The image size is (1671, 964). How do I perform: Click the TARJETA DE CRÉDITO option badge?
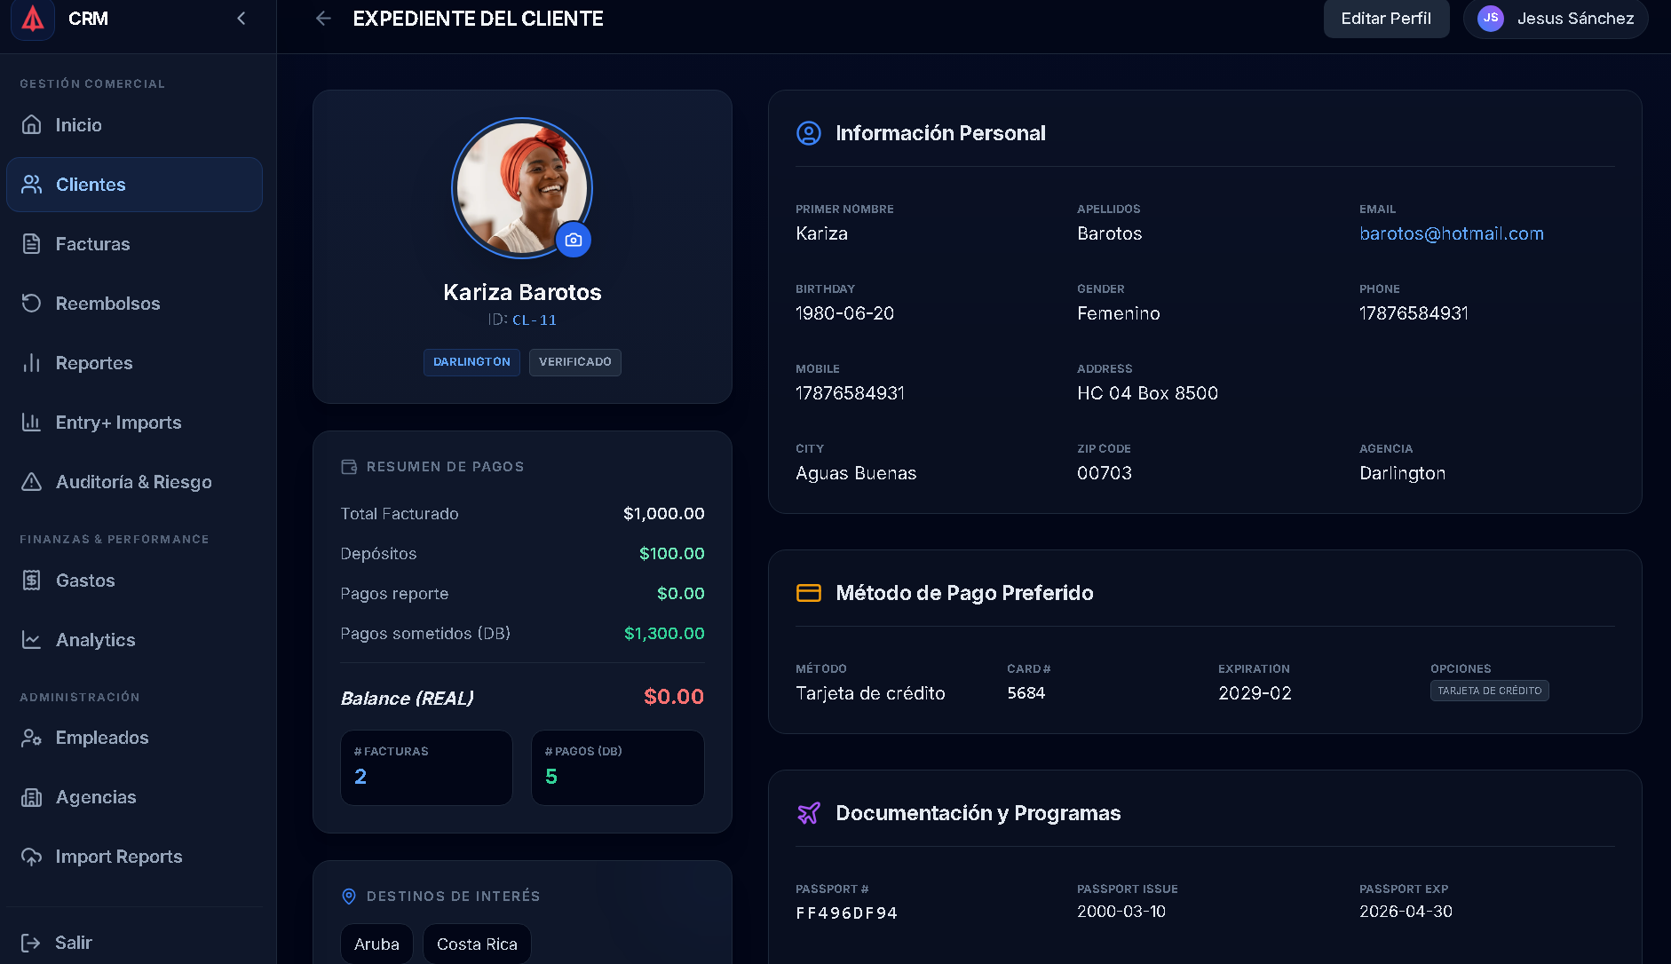pos(1490,691)
